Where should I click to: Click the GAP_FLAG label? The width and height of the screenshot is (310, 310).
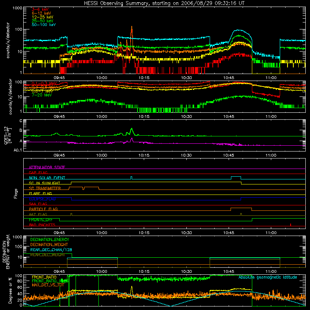tap(38, 172)
